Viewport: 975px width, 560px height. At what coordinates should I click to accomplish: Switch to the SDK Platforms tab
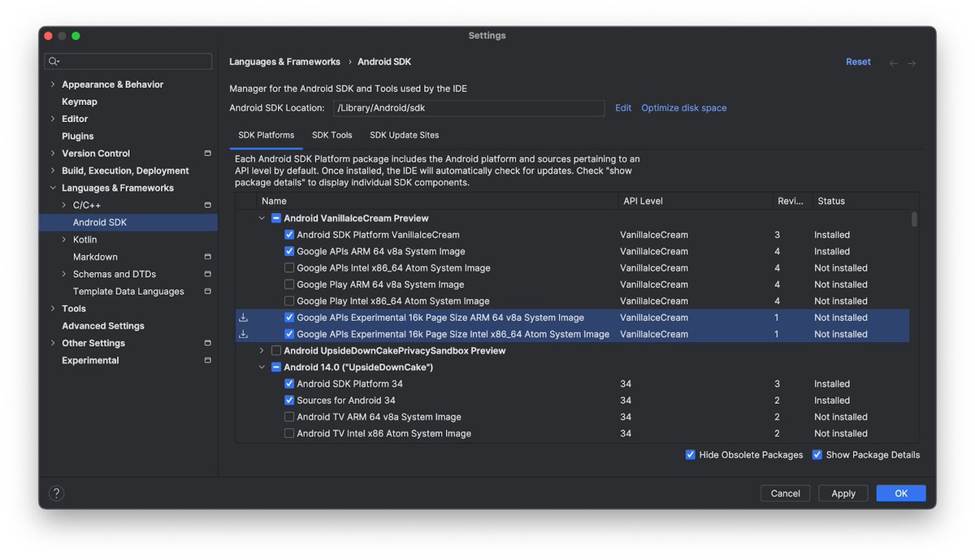[x=266, y=135]
